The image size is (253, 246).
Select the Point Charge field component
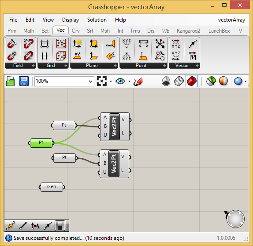(x=12, y=56)
